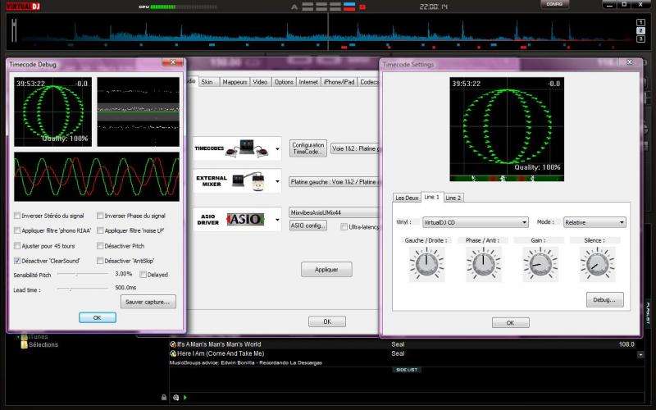The width and height of the screenshot is (656, 410).
Task: Click OK in the config settings window
Action: 327,321
